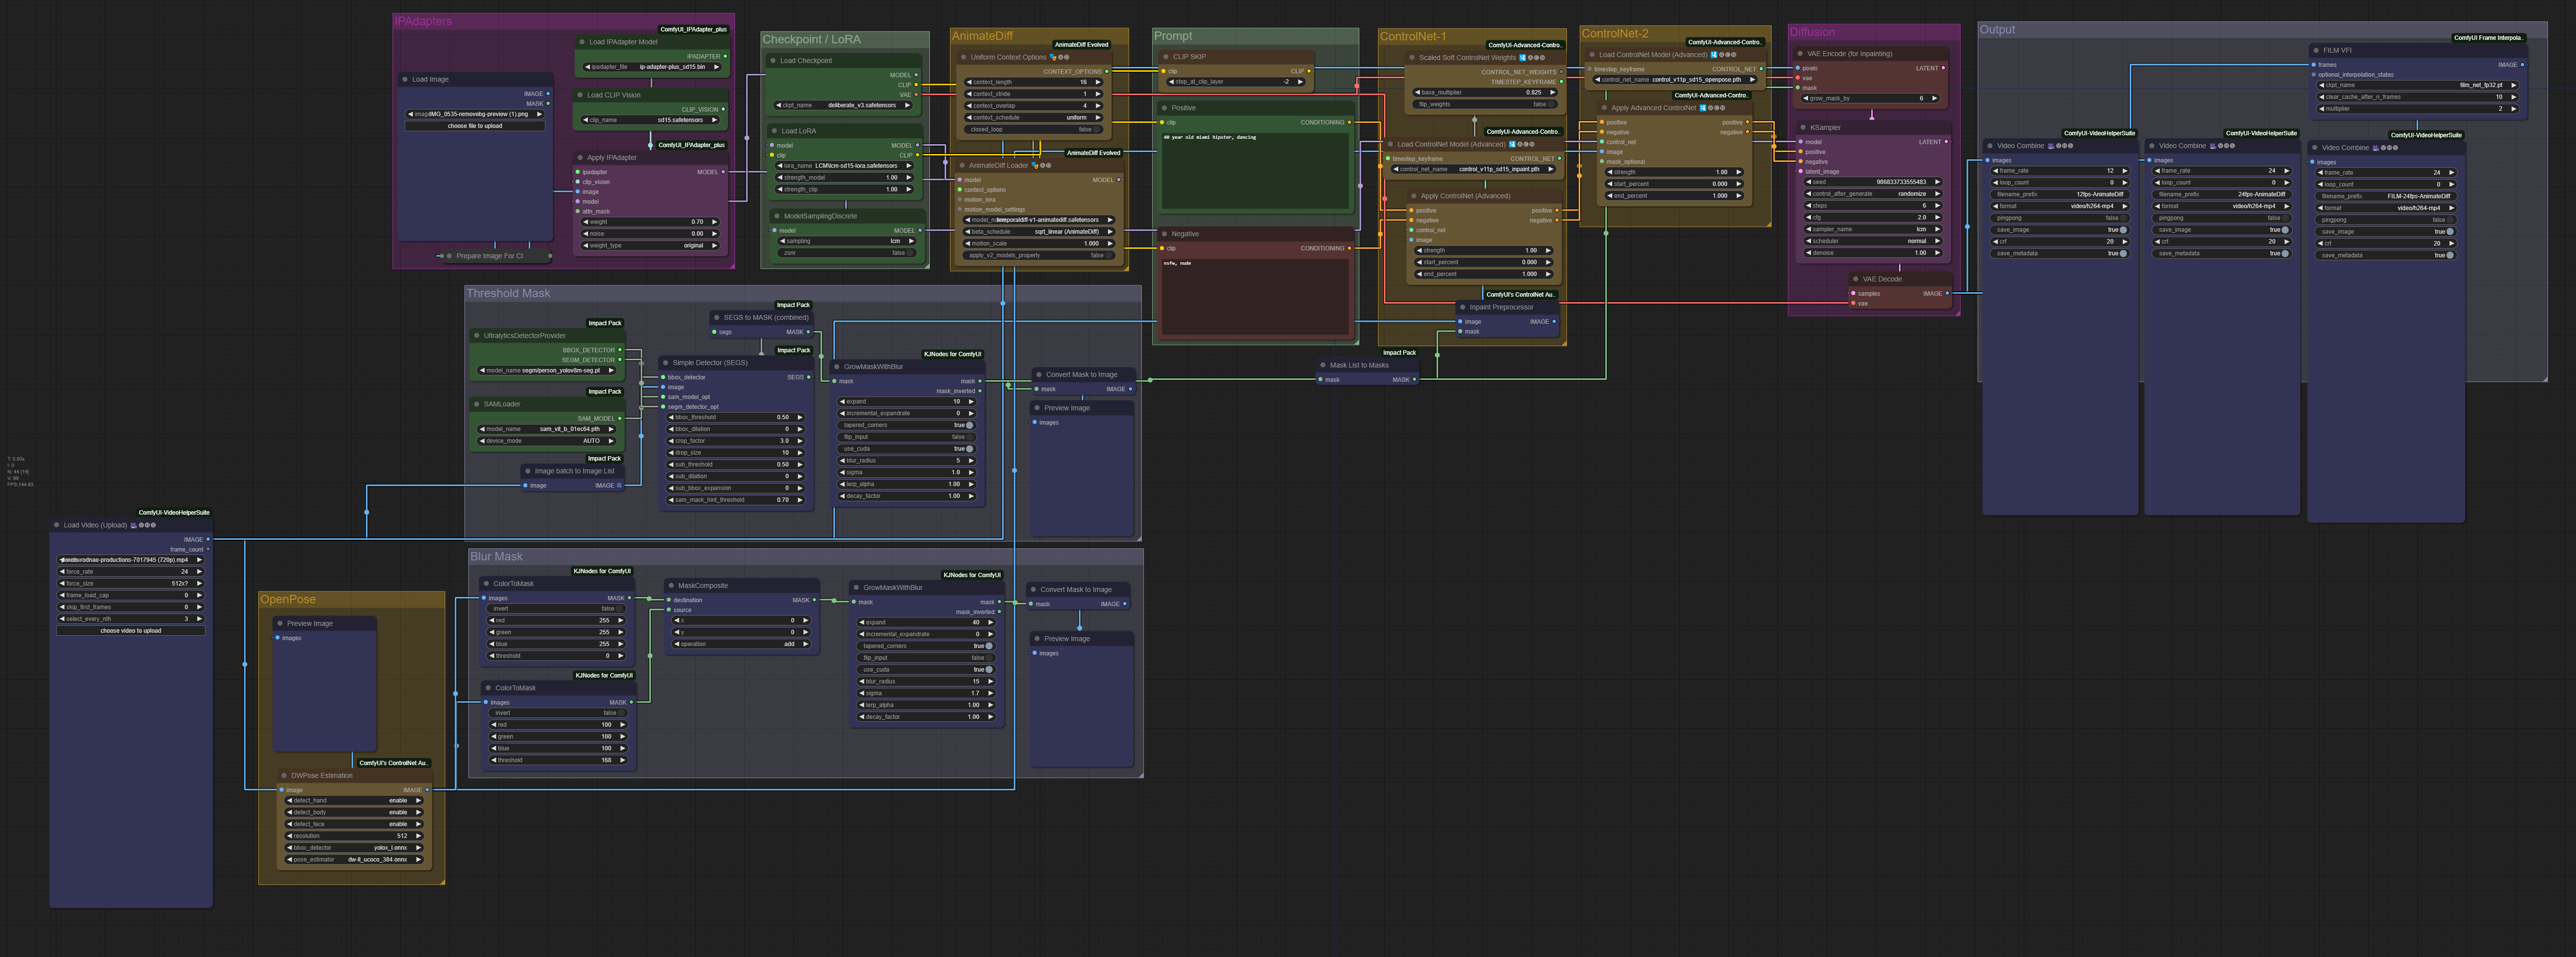2576x957 pixels.
Task: Collapse the MaskComposite node with its dot
Action: (671, 586)
